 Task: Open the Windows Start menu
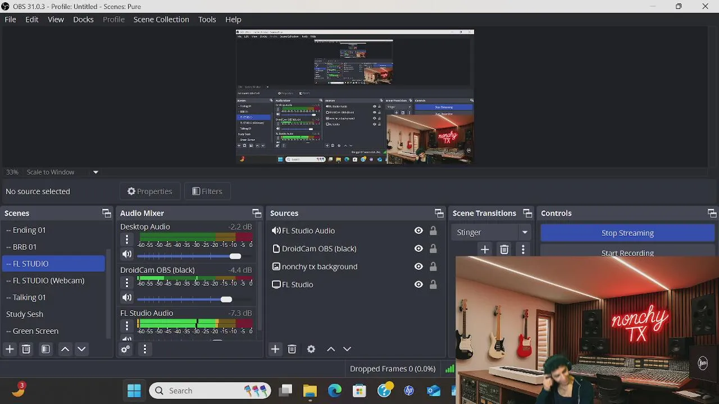[x=134, y=391]
